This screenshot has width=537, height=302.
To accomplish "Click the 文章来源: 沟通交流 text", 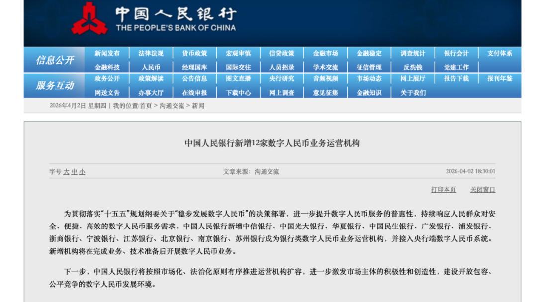I will point(251,172).
